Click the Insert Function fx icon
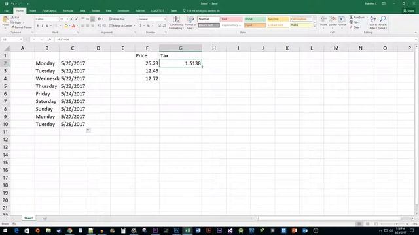This screenshot has height=235, width=419. coord(50,39)
